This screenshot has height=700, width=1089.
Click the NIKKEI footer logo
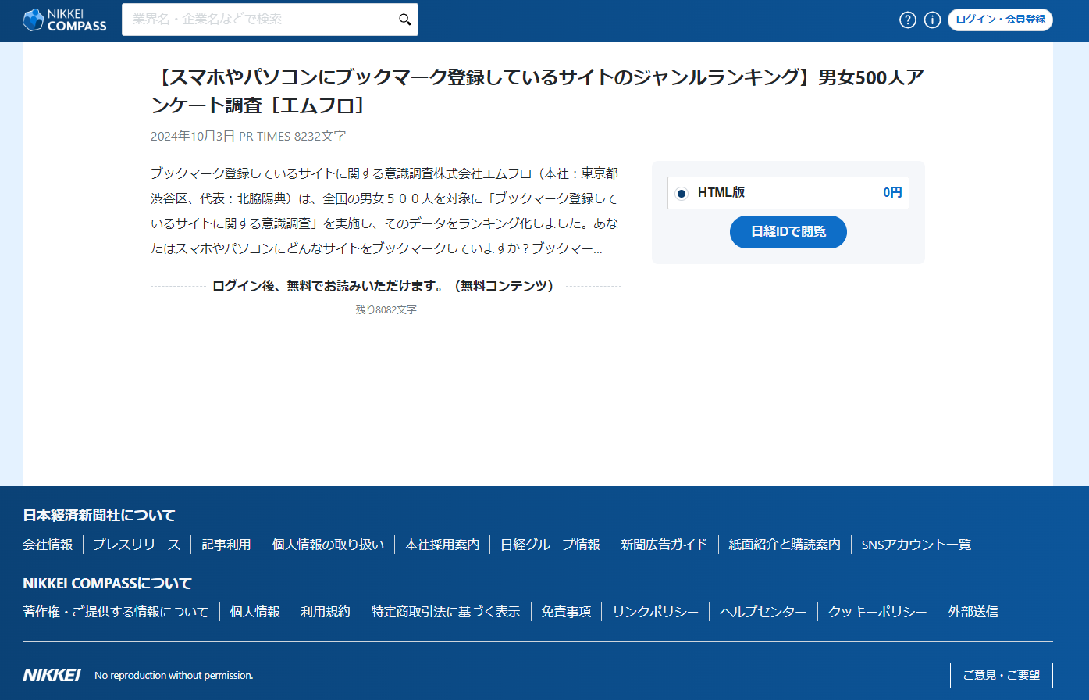pyautogui.click(x=52, y=675)
